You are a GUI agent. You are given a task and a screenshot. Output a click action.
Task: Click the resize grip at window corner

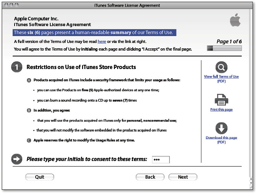tap(251, 187)
